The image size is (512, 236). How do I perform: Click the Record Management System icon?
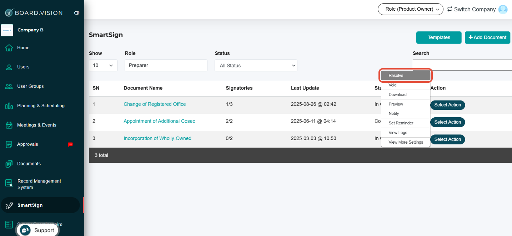[x=9, y=183]
